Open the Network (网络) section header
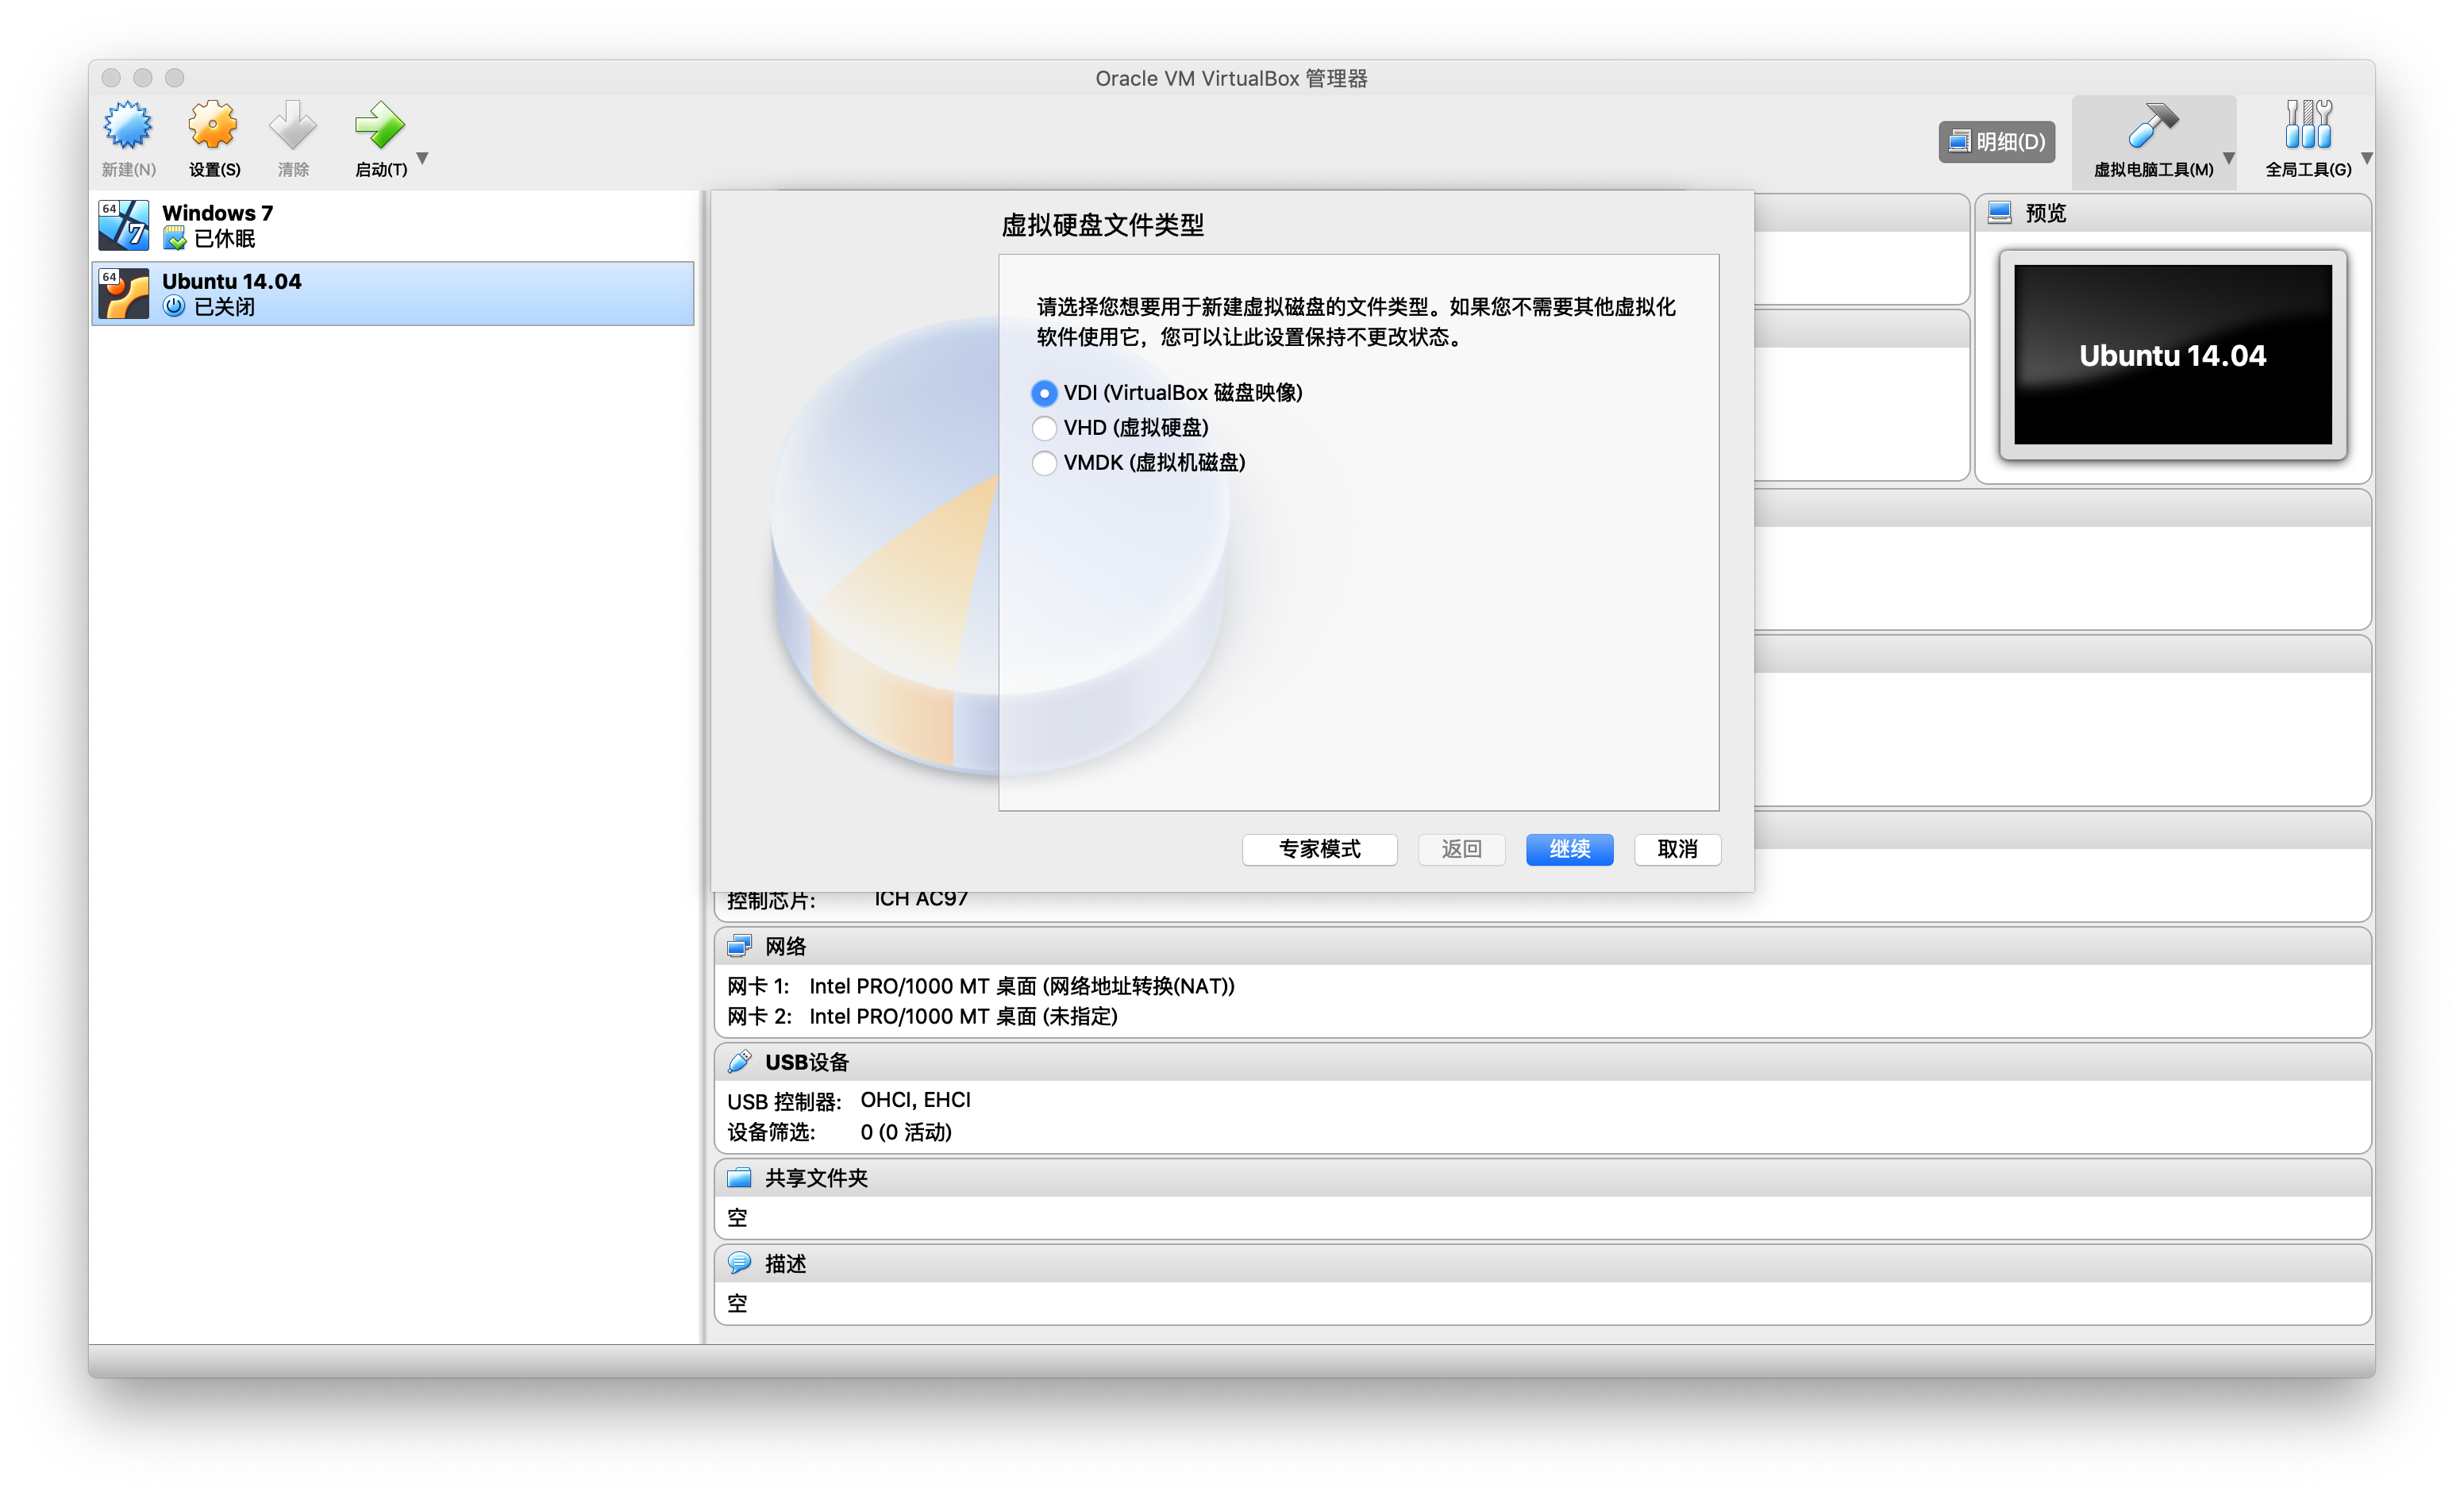The image size is (2464, 1495). tap(1543, 947)
